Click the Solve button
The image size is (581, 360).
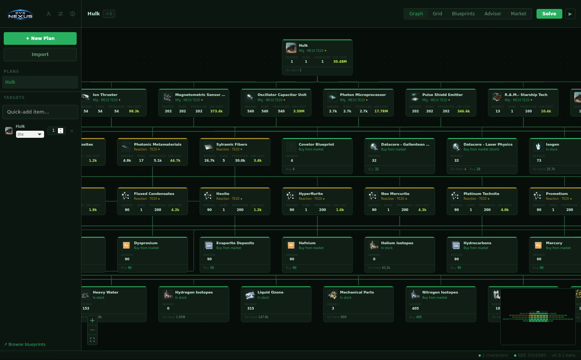pyautogui.click(x=549, y=14)
